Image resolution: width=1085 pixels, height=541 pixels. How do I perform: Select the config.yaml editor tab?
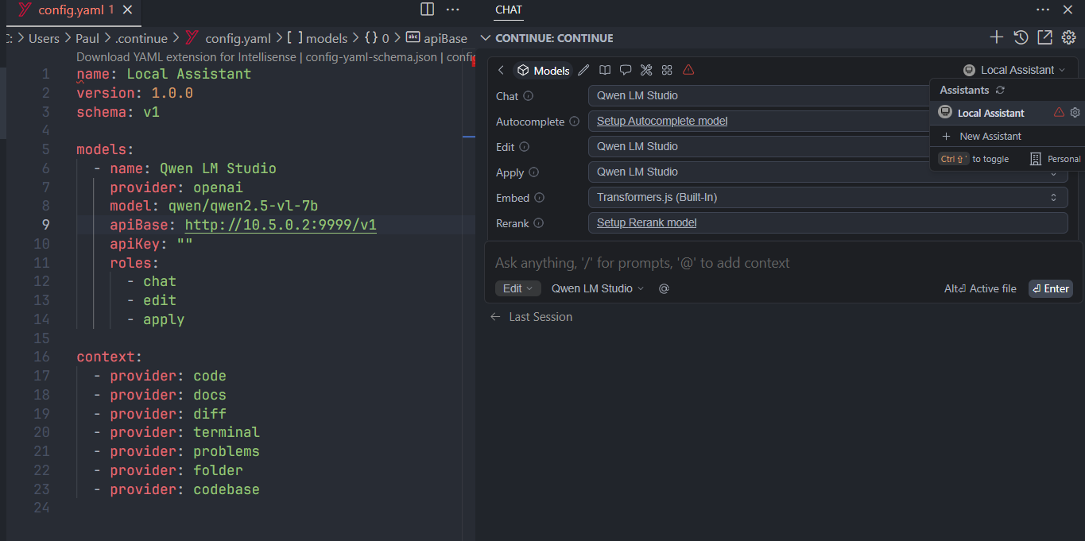[x=68, y=10]
